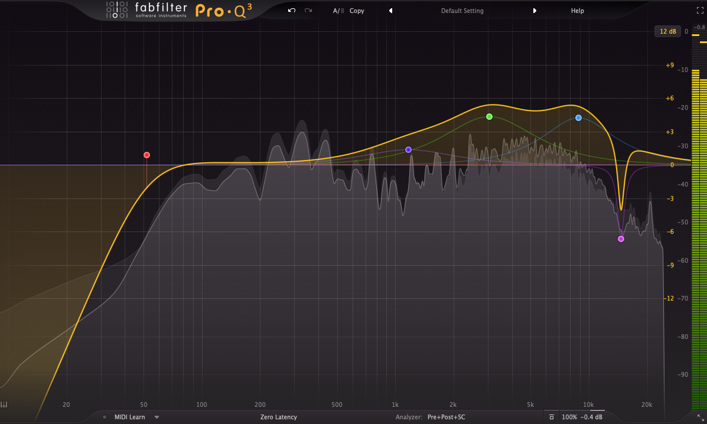Change the 12 dB display range
Viewport: 707px width, 424px height.
point(668,31)
